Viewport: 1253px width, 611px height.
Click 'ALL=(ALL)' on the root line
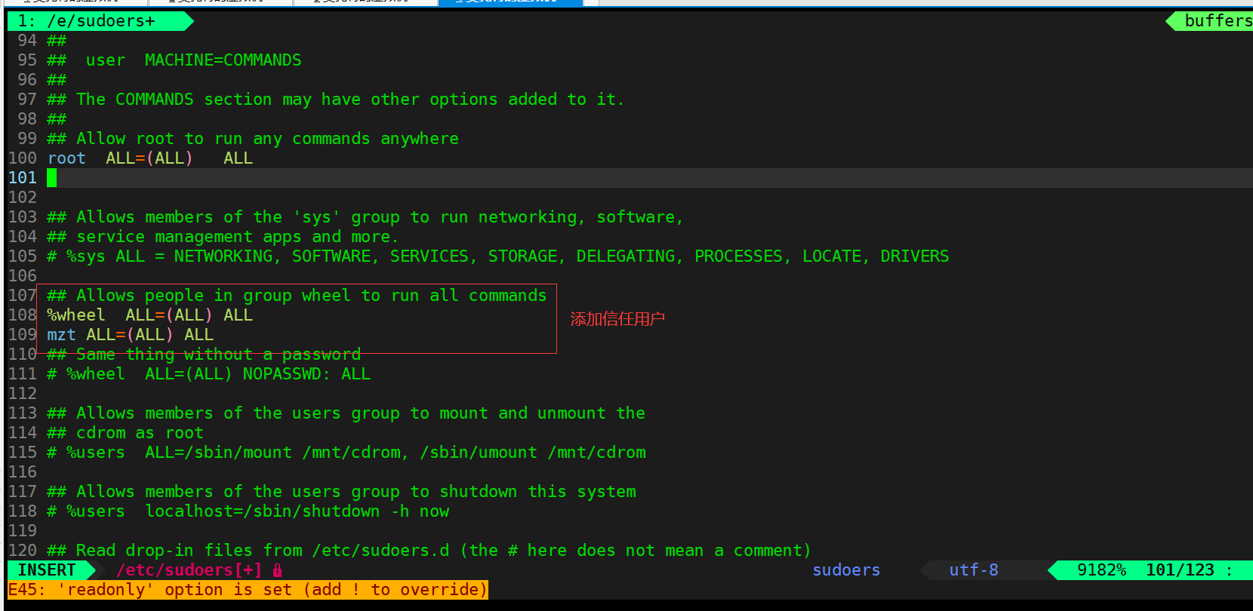149,158
